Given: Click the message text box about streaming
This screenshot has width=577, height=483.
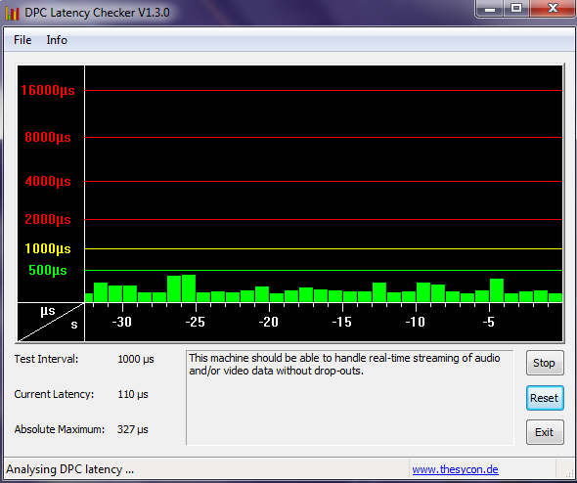Looking at the screenshot, I should (x=349, y=398).
